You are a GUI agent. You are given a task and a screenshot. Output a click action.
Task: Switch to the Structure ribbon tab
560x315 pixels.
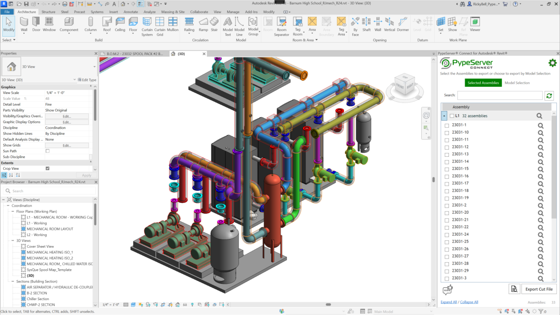[x=48, y=12]
